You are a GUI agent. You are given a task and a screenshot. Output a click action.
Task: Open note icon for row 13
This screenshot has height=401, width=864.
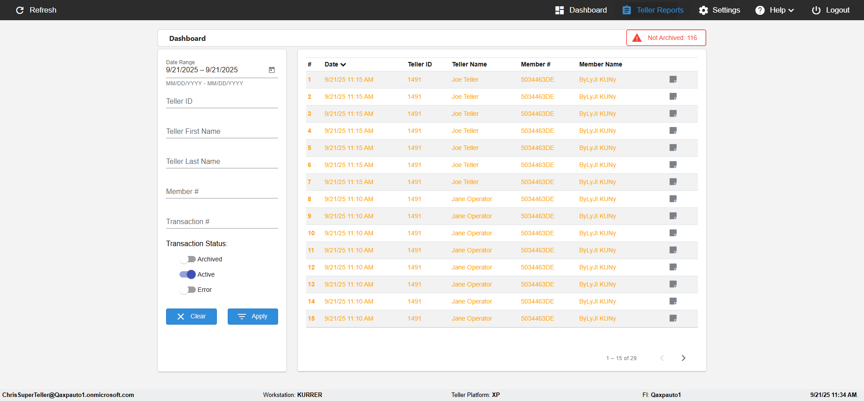coord(673,284)
